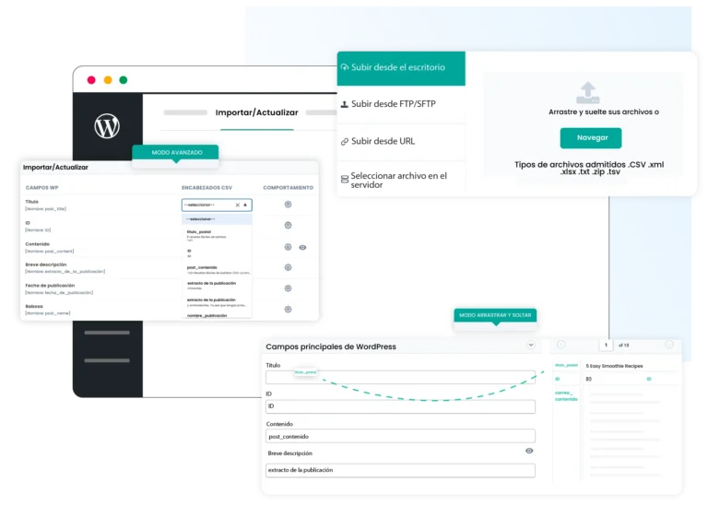The image size is (708, 505).
Task: Click the CAMPOS WP column header
Action: coord(41,188)
